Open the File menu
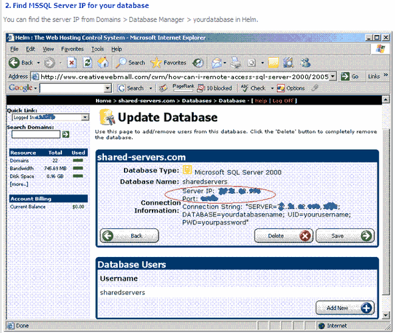Screen dimensions: 395x333 (14, 49)
